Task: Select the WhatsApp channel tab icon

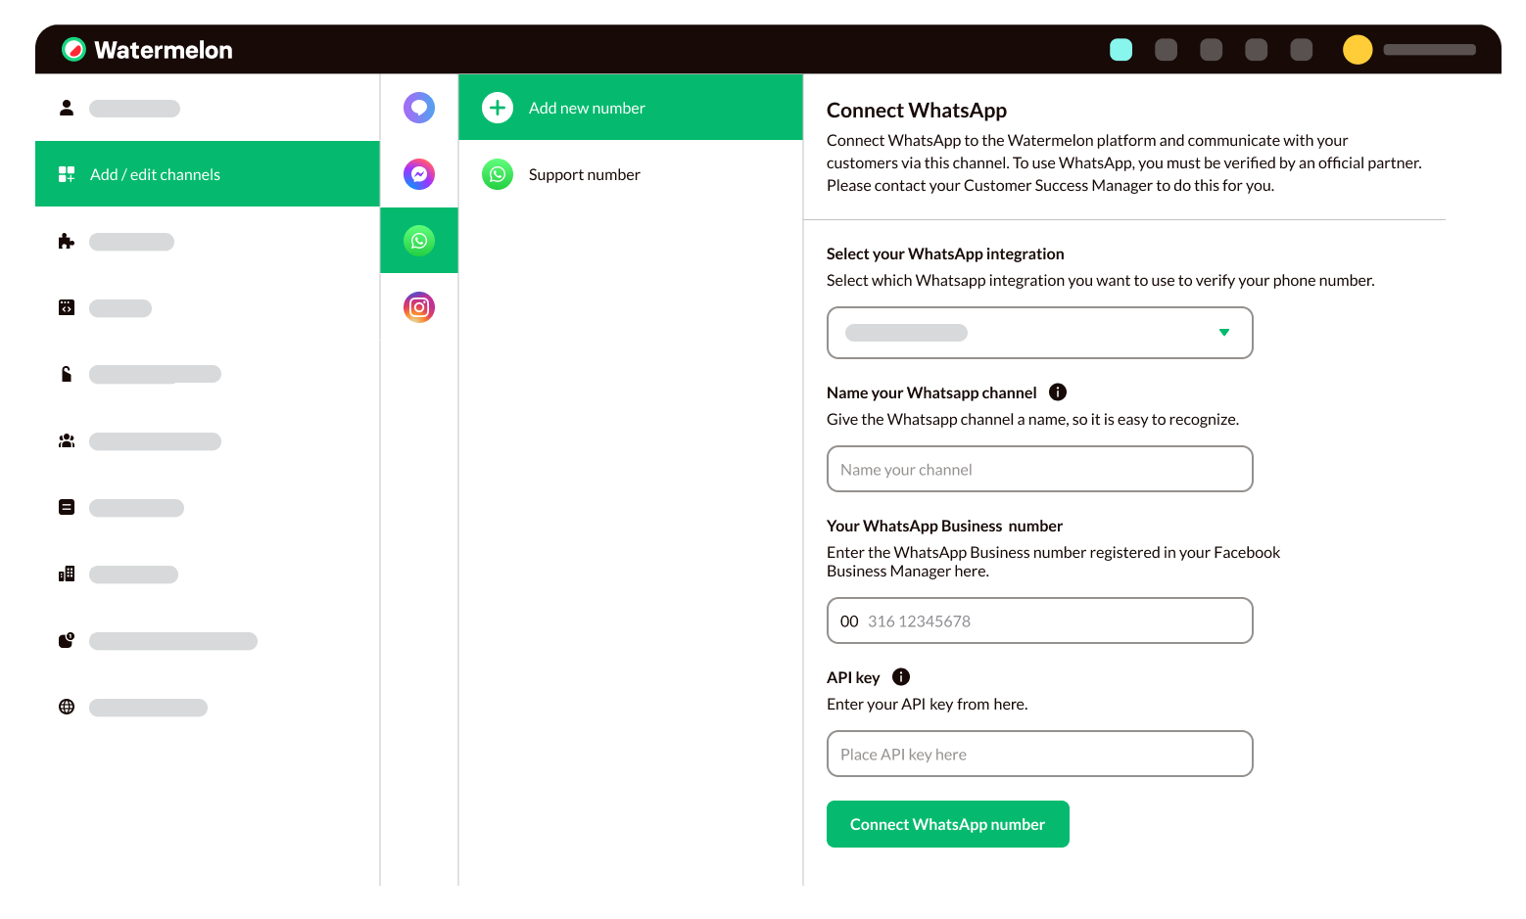Action: point(419,241)
